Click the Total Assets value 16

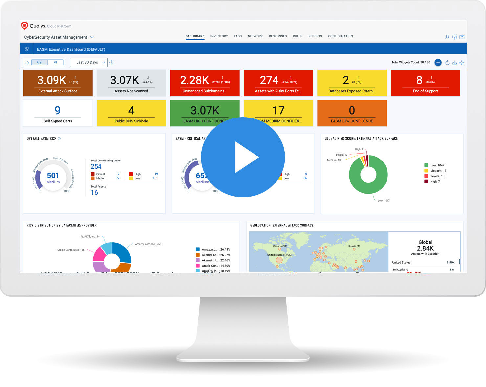(94, 193)
